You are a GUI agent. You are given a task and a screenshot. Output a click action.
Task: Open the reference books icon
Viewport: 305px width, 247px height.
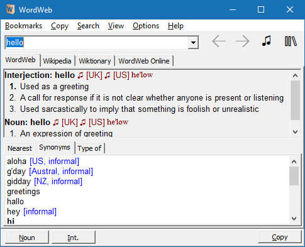[x=291, y=41]
